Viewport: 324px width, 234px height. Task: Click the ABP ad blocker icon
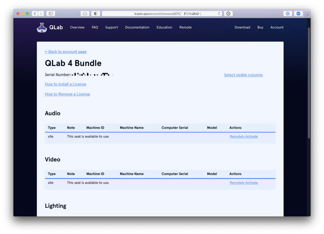(298, 14)
